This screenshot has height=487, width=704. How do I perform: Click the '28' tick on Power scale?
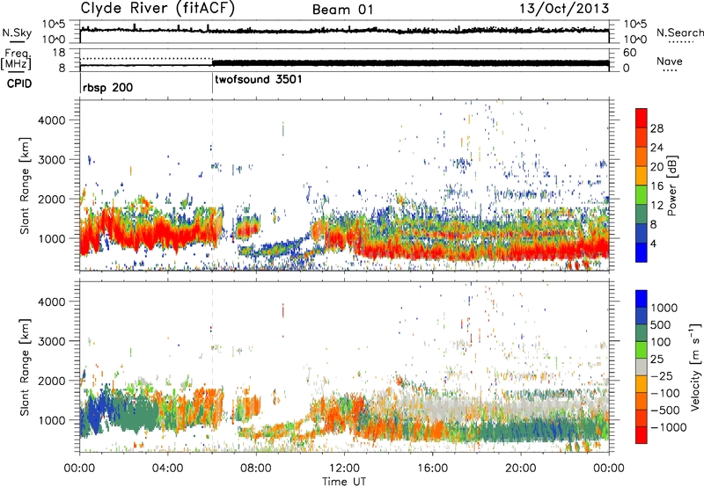[x=656, y=128]
